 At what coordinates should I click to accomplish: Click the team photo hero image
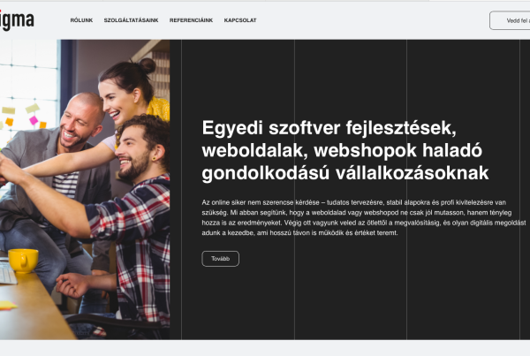tap(85, 189)
